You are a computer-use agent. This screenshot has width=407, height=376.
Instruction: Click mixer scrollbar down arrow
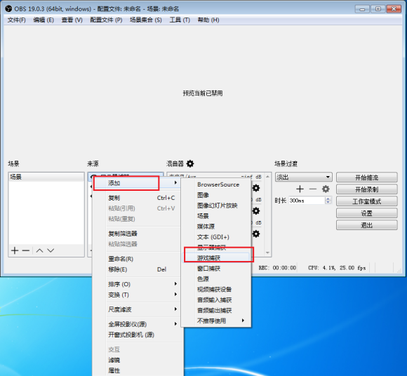point(267,253)
